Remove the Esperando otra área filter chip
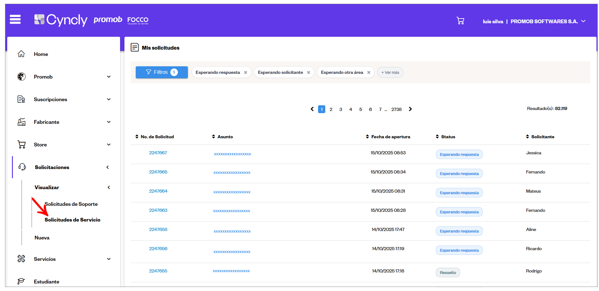Screen dimensions: 599x291 (x=369, y=73)
